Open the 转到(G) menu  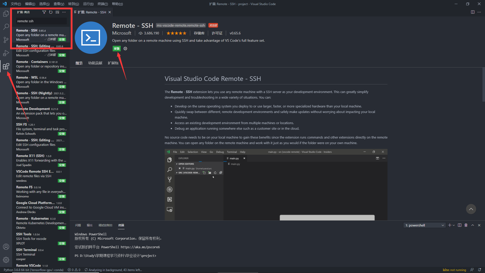[74, 4]
